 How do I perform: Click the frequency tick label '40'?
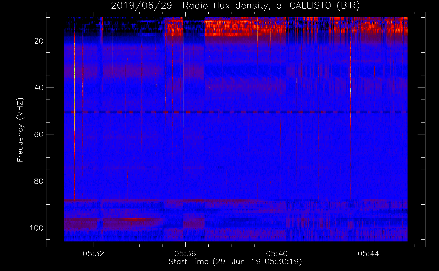tap(39, 88)
